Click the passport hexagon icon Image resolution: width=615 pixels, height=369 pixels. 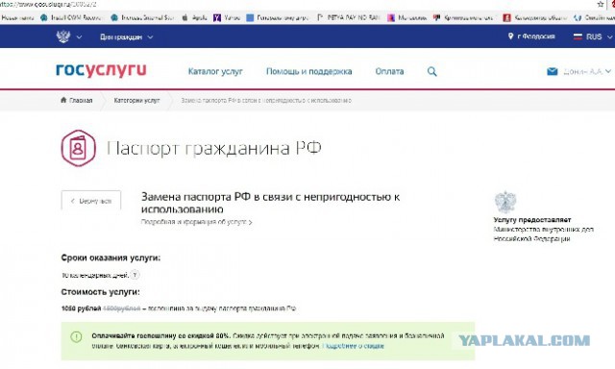79,148
